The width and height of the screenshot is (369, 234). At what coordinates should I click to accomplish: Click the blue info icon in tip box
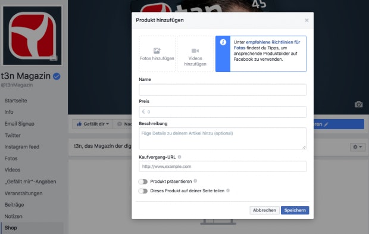point(223,42)
